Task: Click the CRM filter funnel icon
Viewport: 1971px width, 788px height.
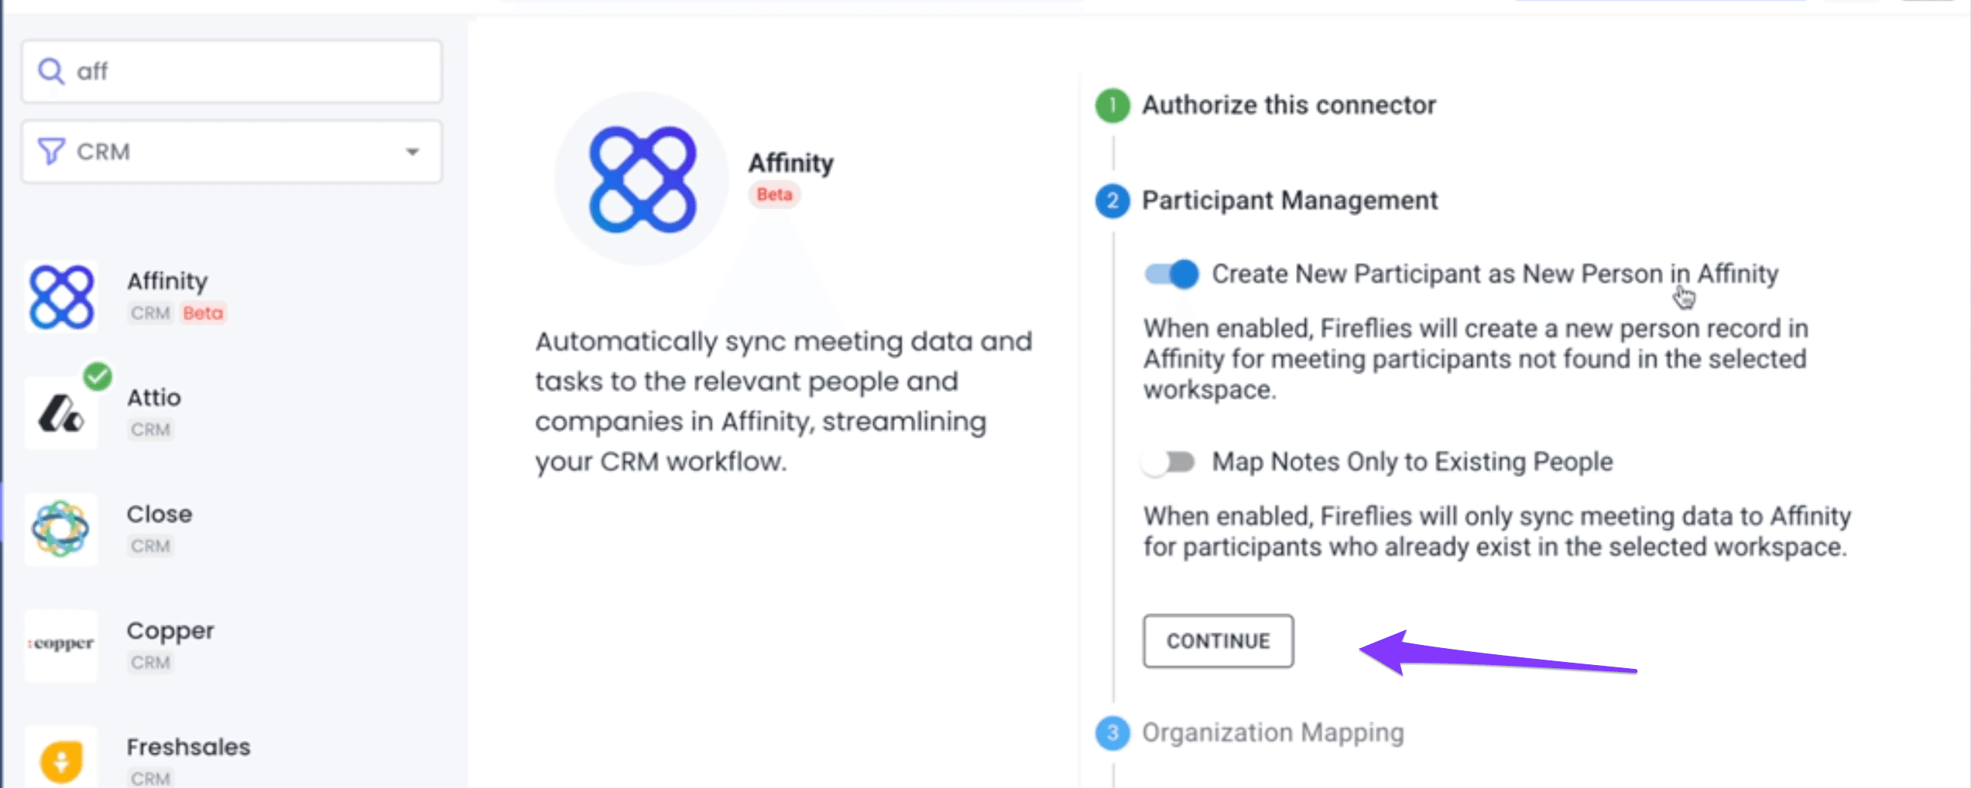Action: pos(51,152)
